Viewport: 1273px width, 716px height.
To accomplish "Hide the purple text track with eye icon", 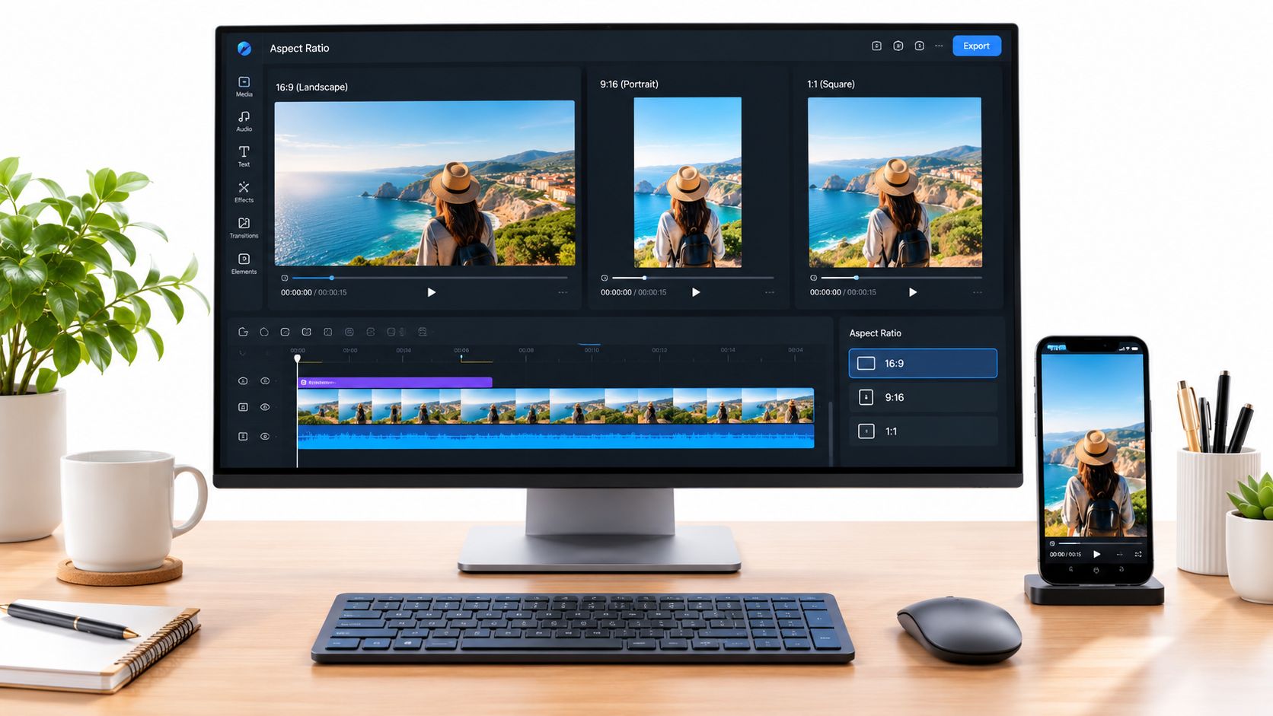I will (x=265, y=380).
